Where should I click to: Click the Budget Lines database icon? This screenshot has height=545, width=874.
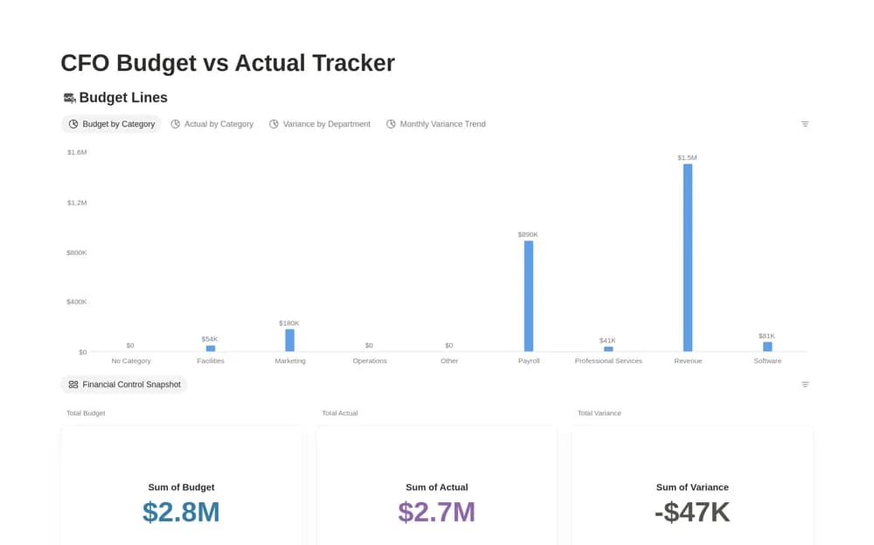click(69, 98)
